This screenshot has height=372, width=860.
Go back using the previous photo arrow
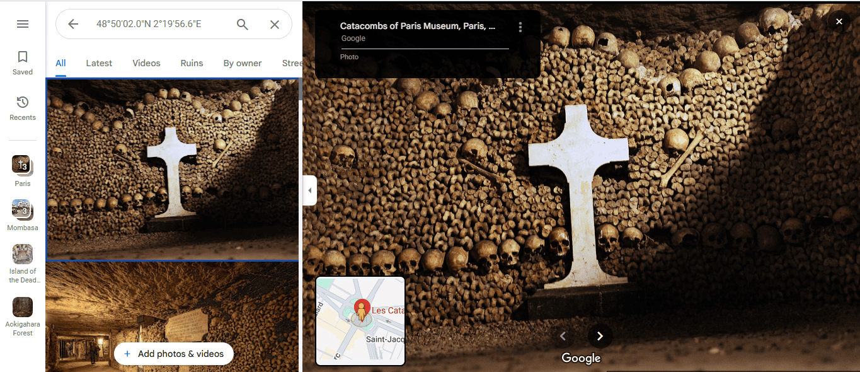click(563, 336)
